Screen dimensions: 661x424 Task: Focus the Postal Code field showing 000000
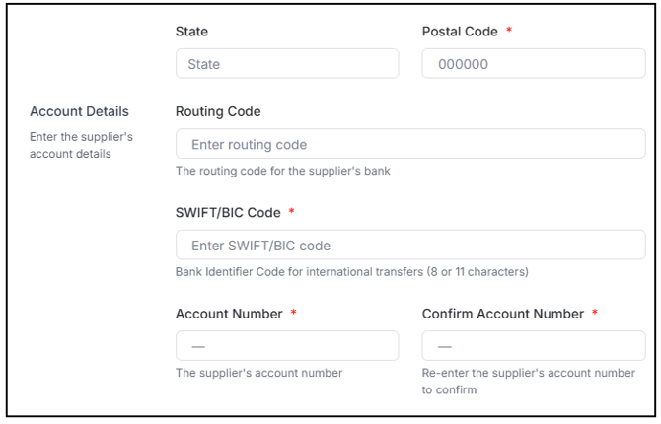coord(533,64)
